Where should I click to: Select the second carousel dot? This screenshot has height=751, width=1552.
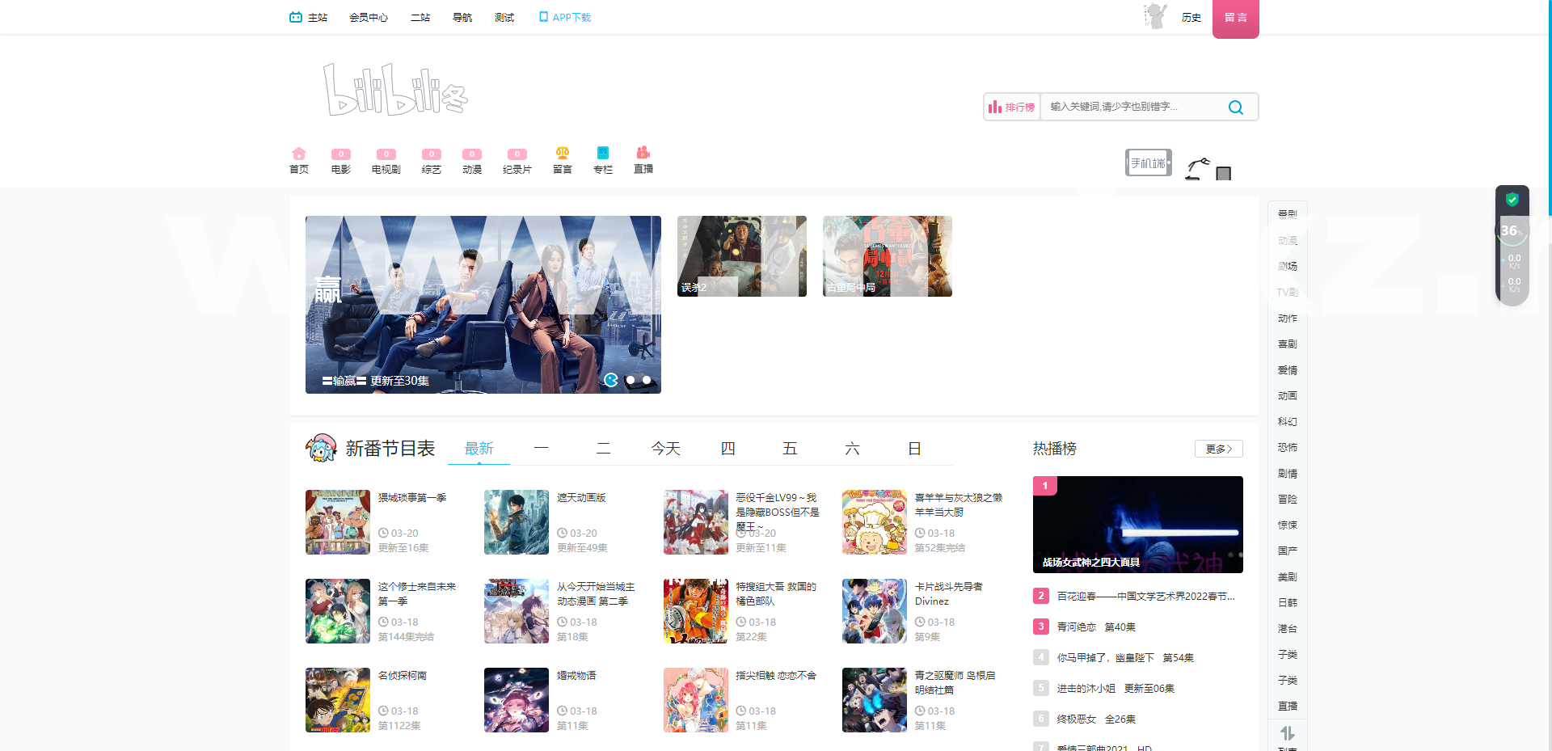pyautogui.click(x=630, y=380)
